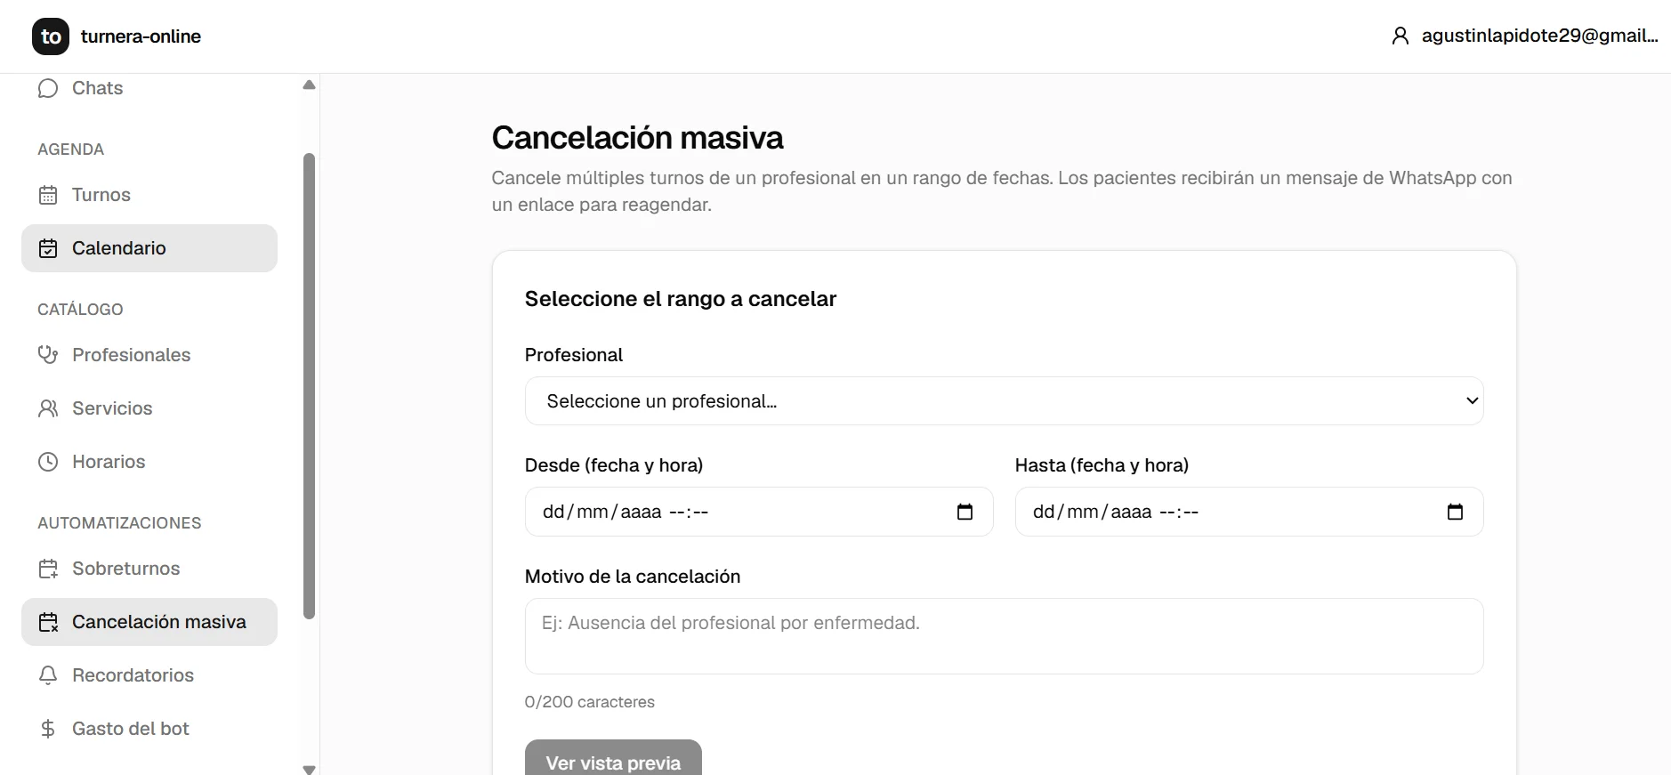Select Recordatorios in sidebar

click(x=149, y=675)
